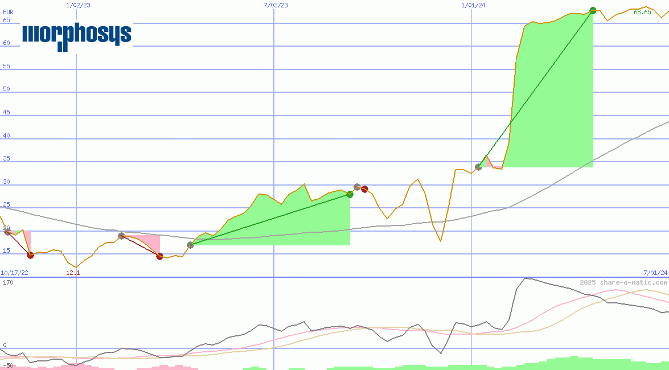Select the gray start marker of the first loss trade

(x=7, y=231)
